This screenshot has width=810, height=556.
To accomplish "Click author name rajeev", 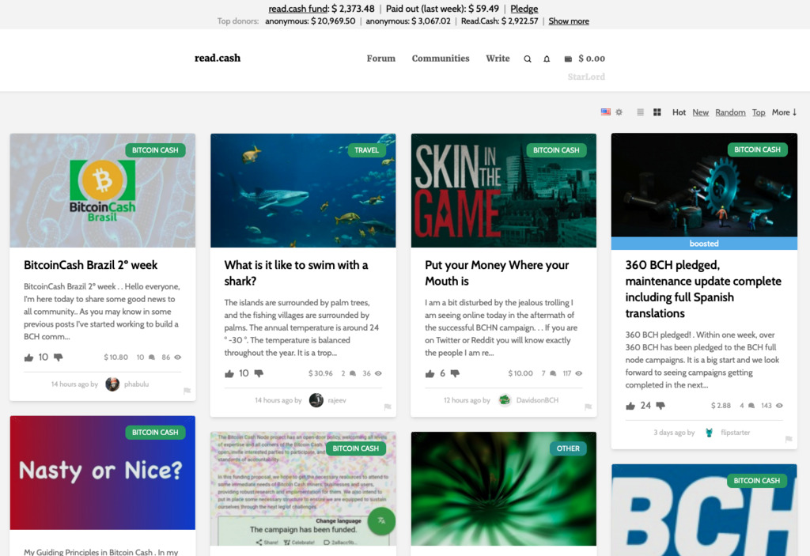I will click(337, 400).
